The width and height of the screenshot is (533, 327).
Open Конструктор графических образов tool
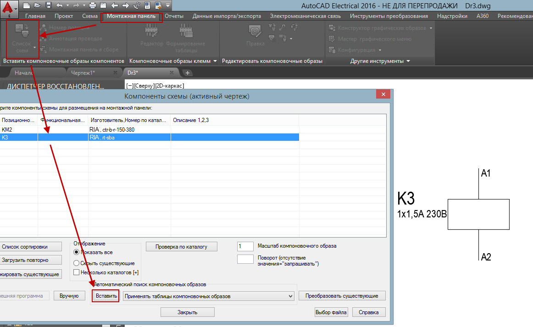tap(378, 28)
